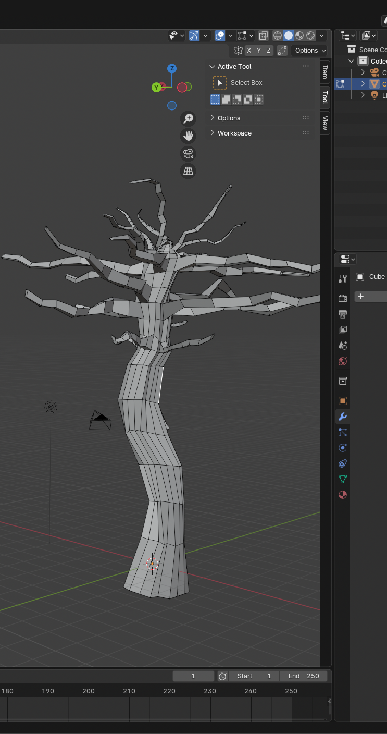Click the Cube object icon beside its name
The width and height of the screenshot is (387, 734).
click(360, 277)
